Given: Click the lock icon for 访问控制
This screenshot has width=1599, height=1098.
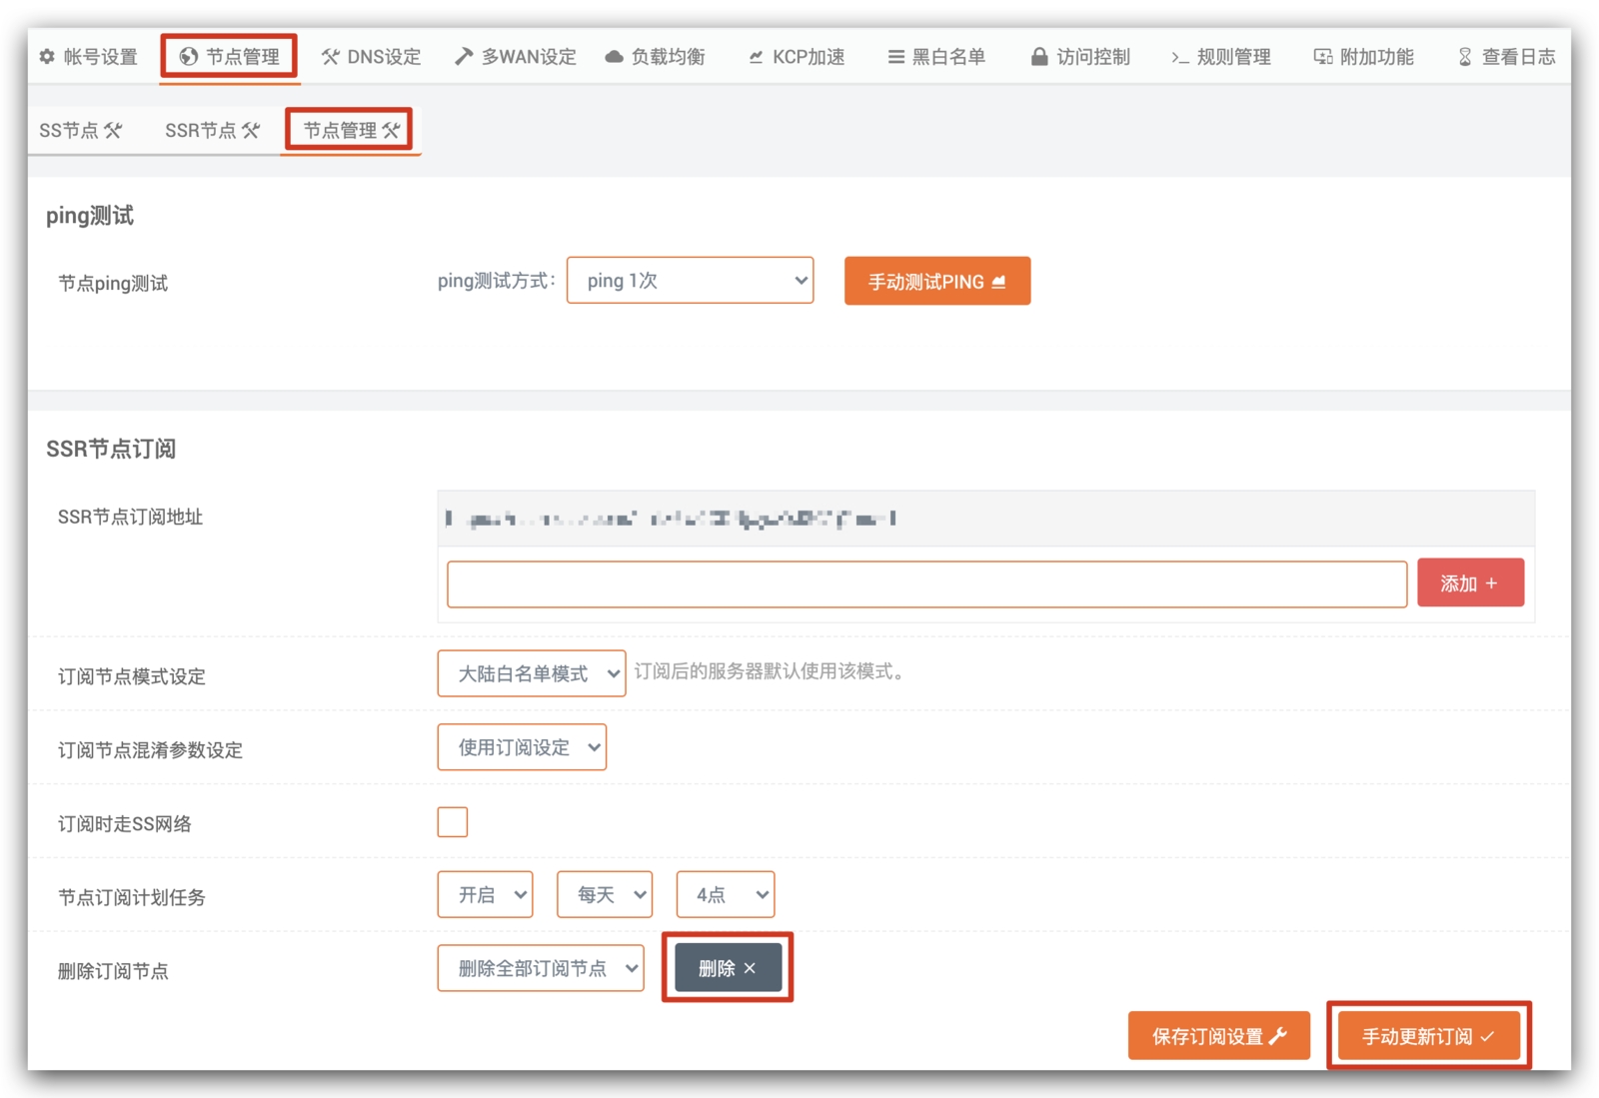Looking at the screenshot, I should 1039,57.
